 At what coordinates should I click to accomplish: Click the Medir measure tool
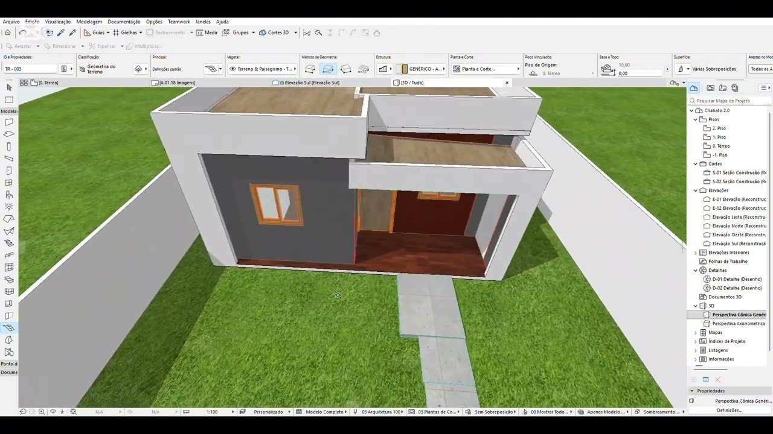(x=207, y=33)
